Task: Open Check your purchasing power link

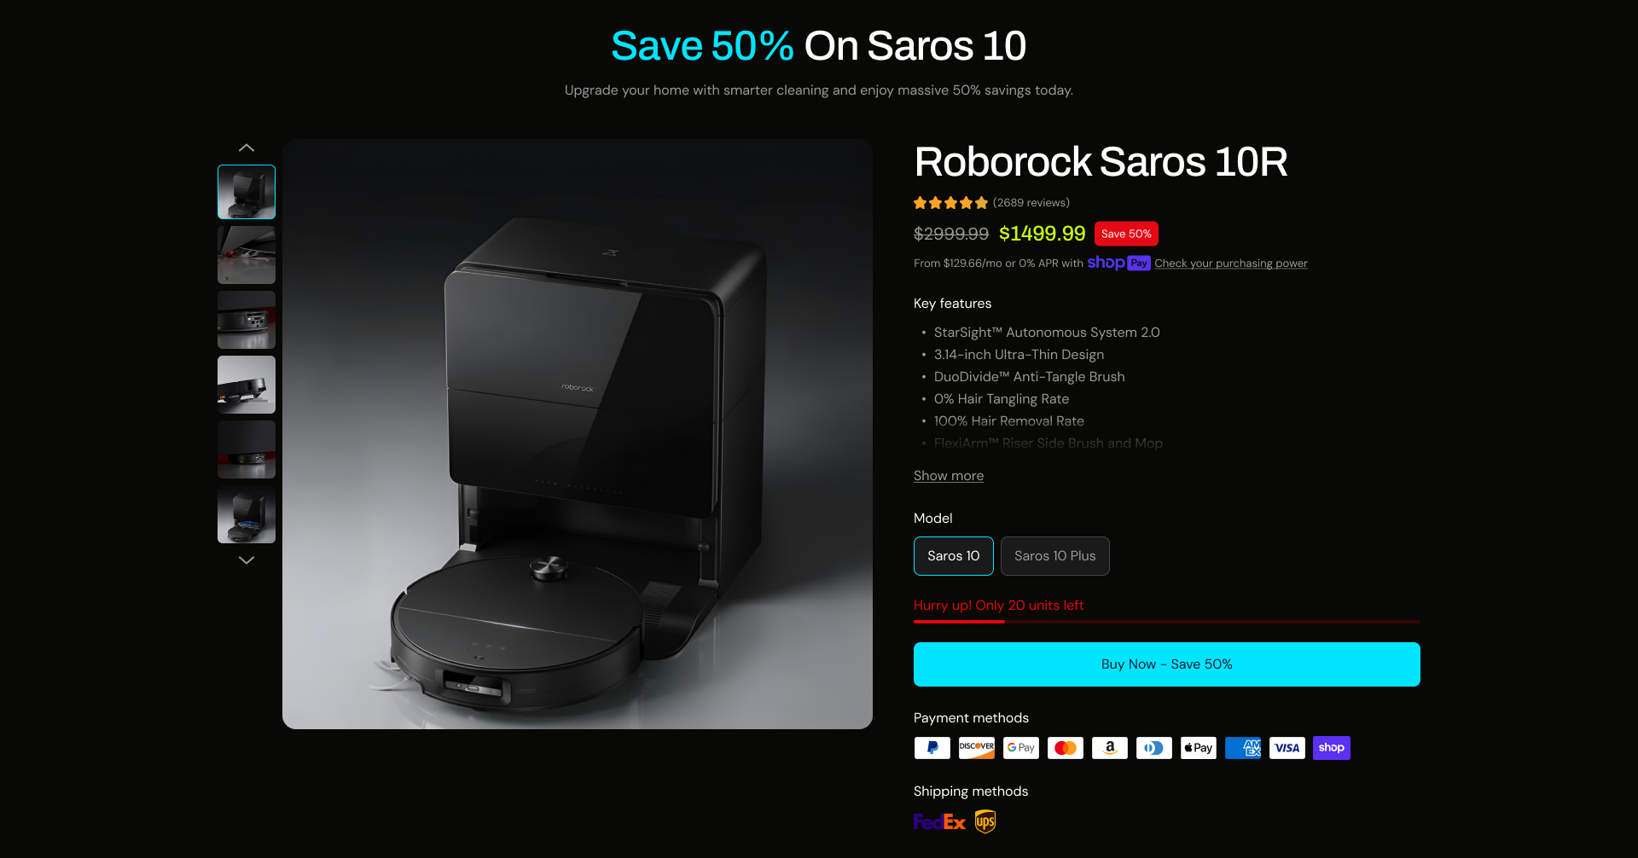Action: [x=1230, y=264]
